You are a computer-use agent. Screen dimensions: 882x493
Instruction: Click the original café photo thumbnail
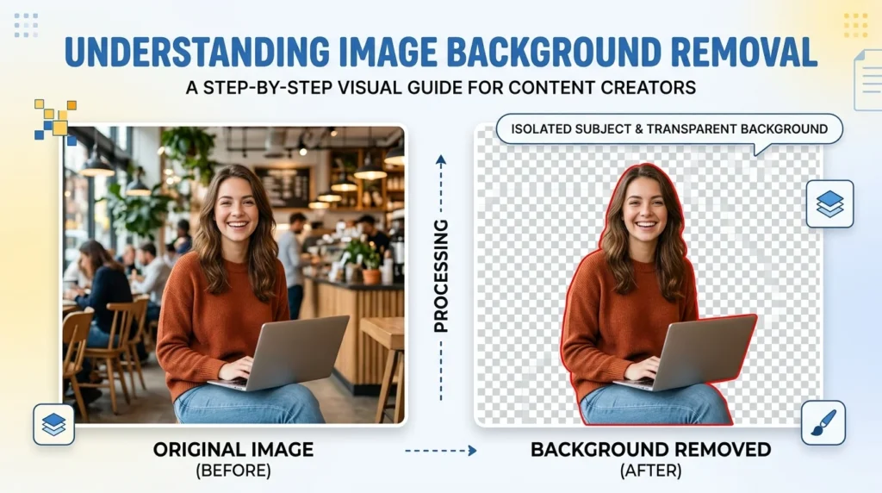click(234, 275)
